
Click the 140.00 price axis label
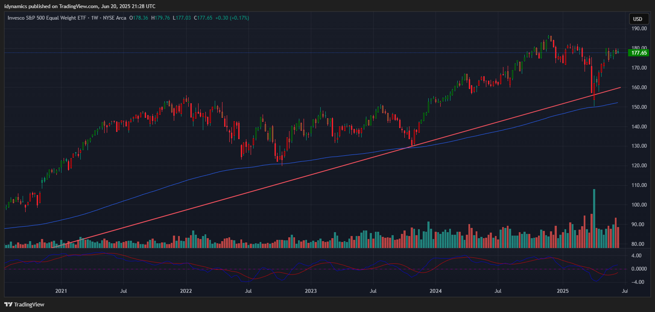pyautogui.click(x=639, y=127)
